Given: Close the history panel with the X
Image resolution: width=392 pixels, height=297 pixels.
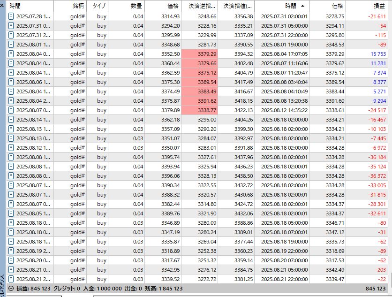Looking at the screenshot, I should (2, 6).
